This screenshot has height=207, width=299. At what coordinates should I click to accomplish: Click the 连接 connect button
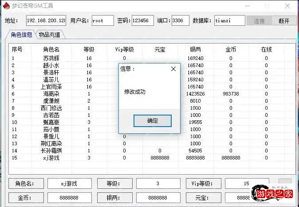[x=260, y=21]
